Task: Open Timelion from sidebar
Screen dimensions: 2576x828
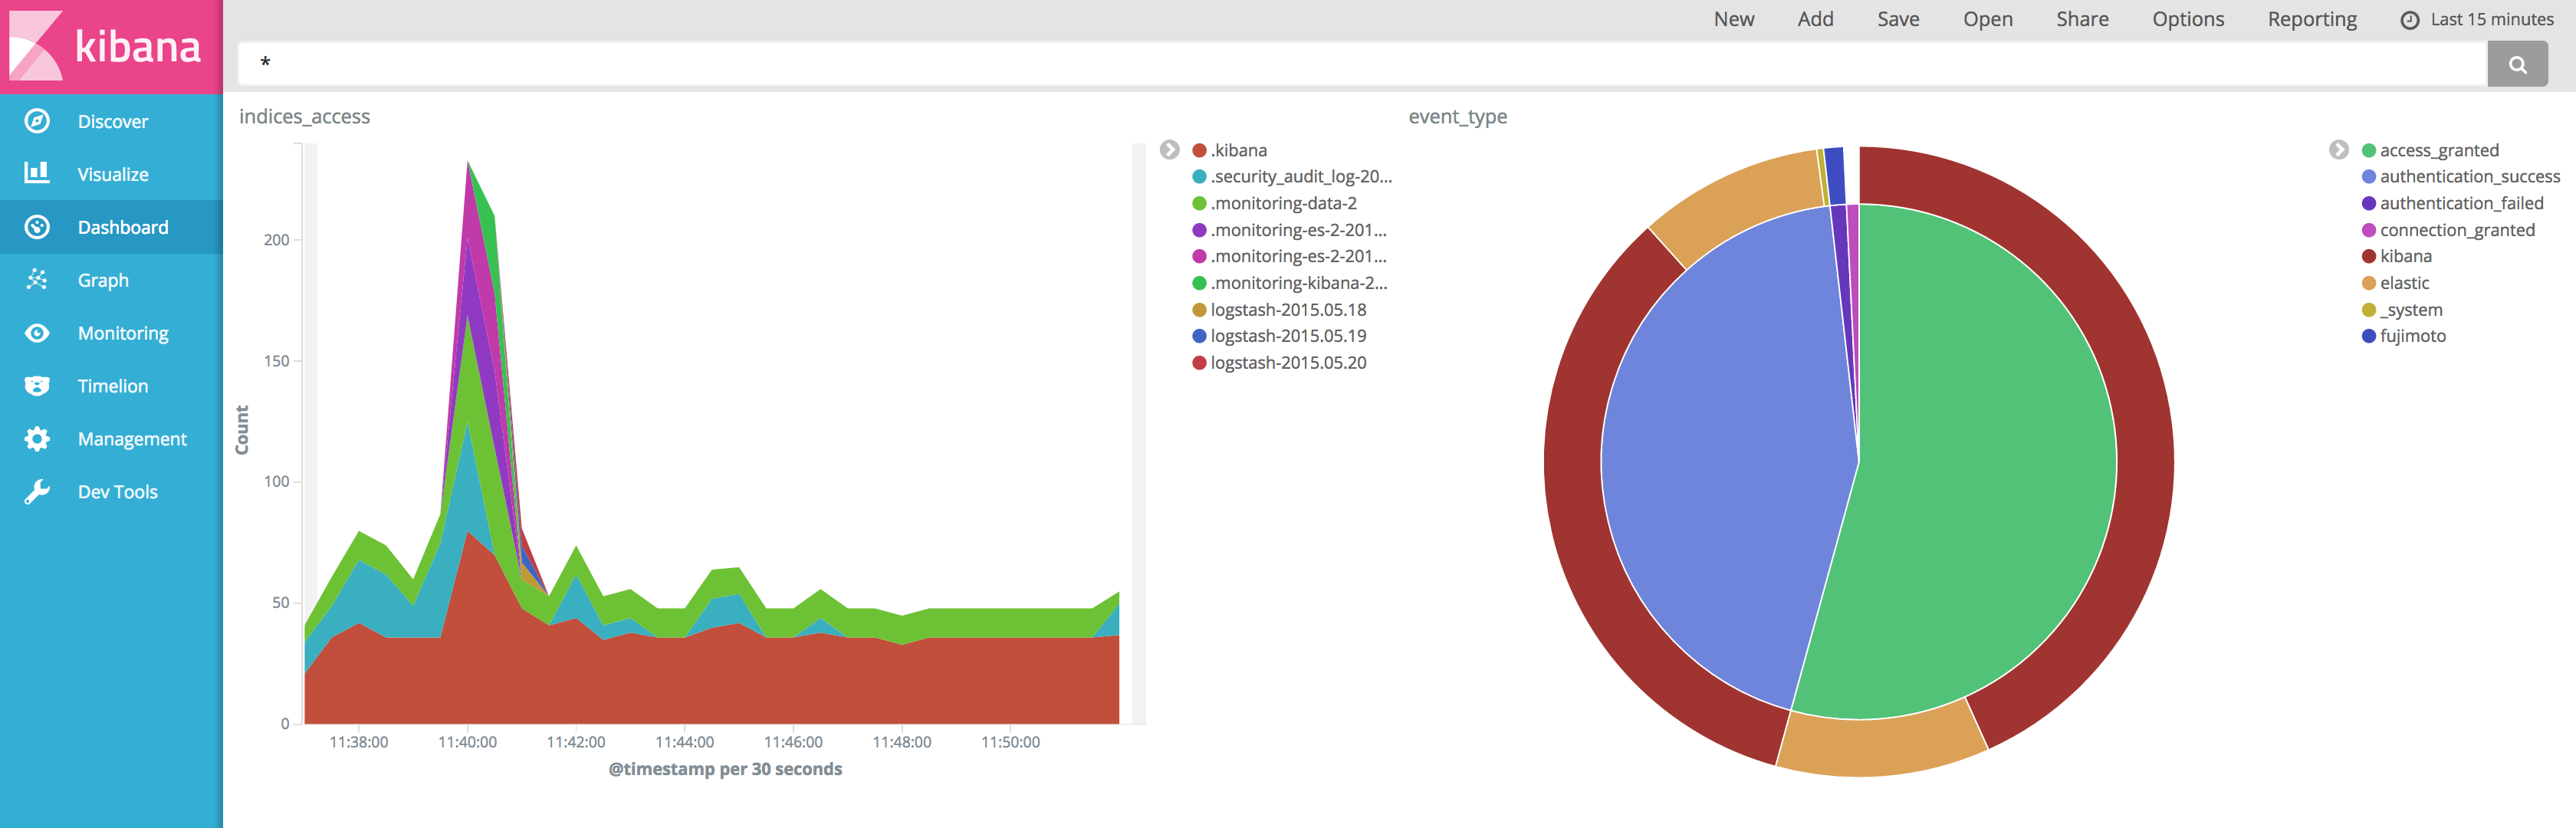Action: point(111,386)
